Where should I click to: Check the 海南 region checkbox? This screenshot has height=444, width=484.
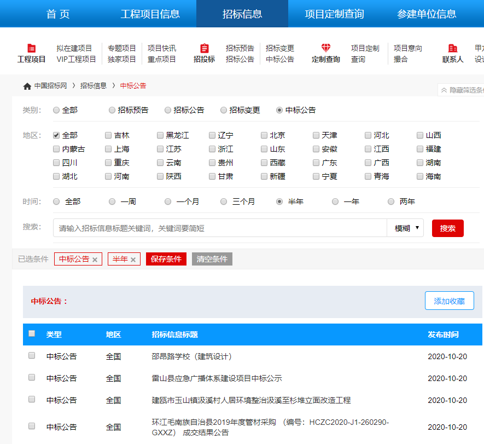coord(420,176)
